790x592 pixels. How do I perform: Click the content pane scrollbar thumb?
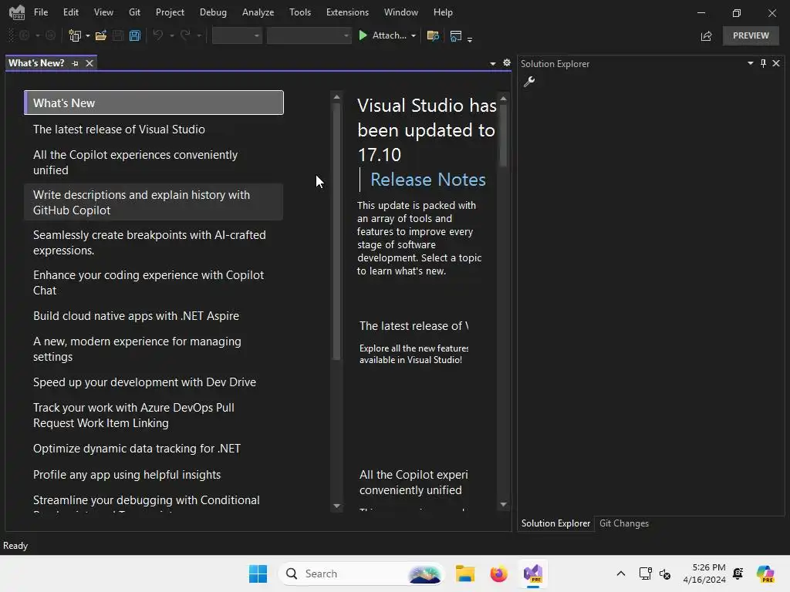click(503, 135)
